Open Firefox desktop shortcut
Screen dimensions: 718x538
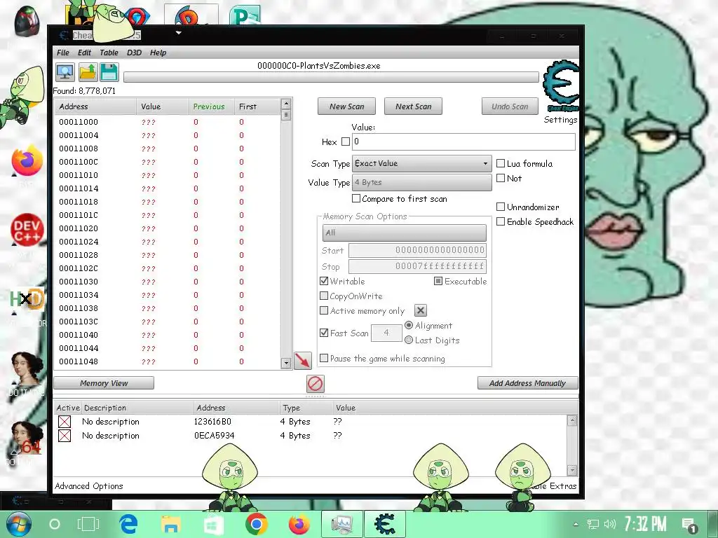click(x=27, y=161)
